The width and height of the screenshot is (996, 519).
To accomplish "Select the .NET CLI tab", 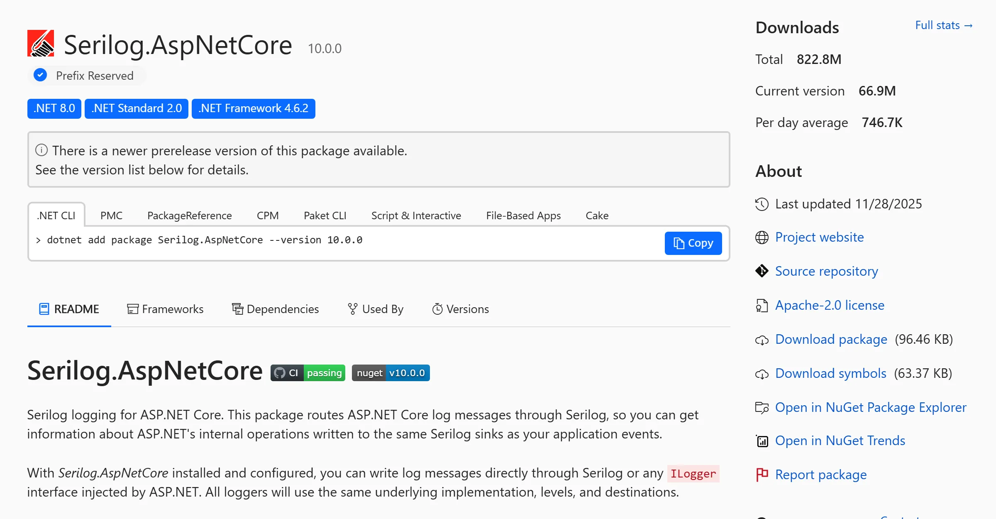I will 56,215.
